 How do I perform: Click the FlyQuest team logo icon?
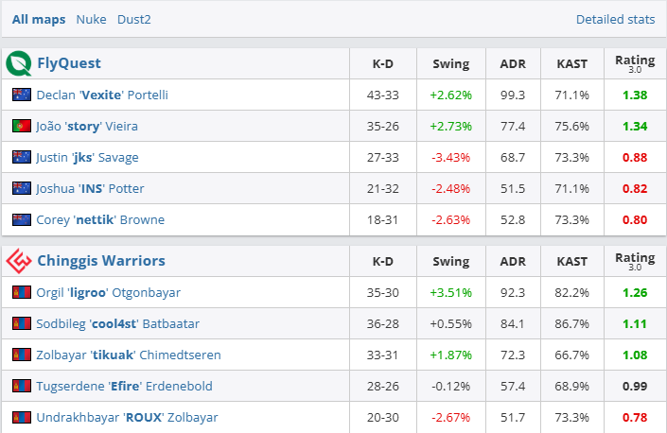tap(18, 63)
